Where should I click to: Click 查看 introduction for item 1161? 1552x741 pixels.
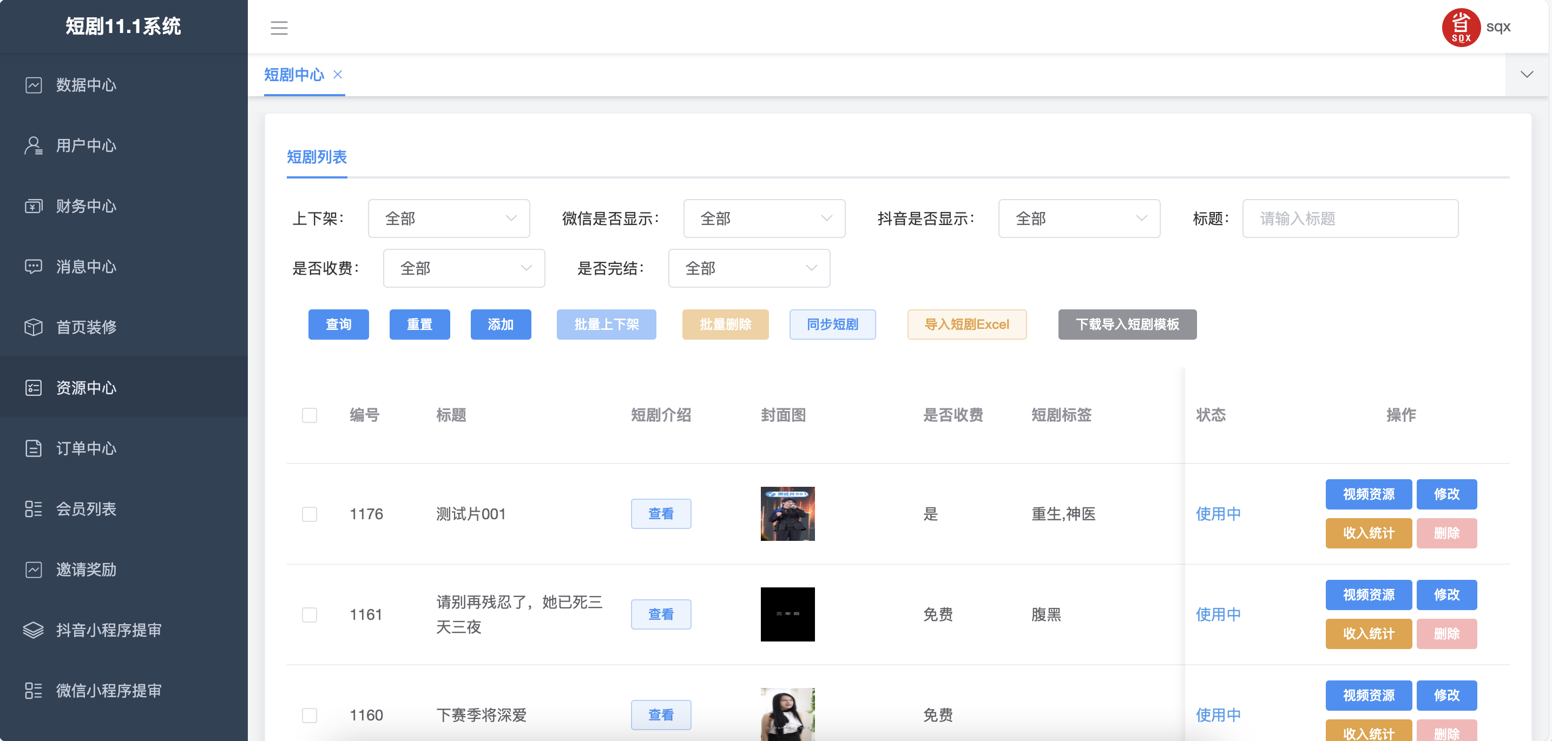pos(662,613)
